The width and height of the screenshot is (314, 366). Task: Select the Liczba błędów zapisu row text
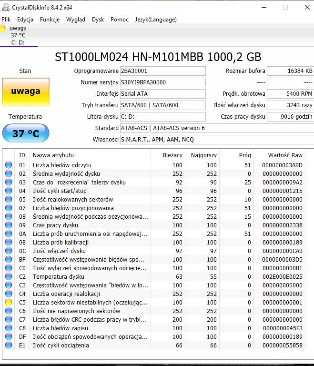click(x=61, y=328)
